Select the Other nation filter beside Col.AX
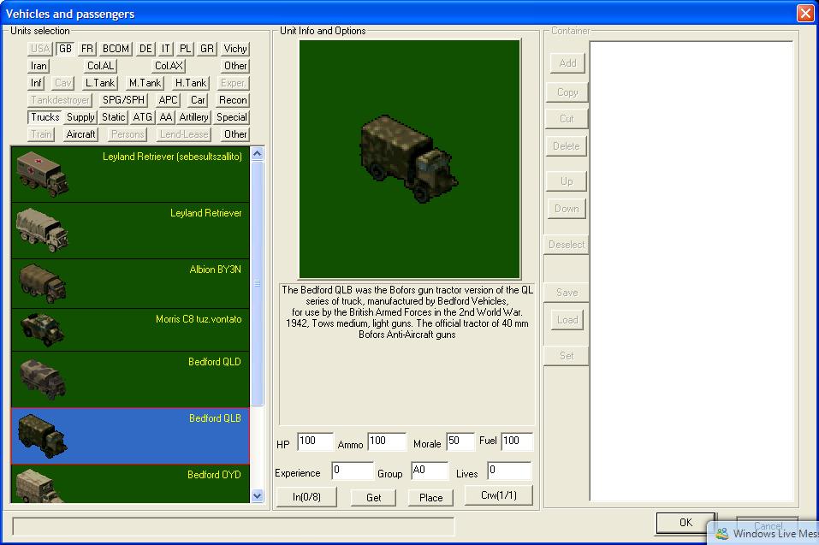The width and height of the screenshot is (819, 545). click(x=235, y=66)
